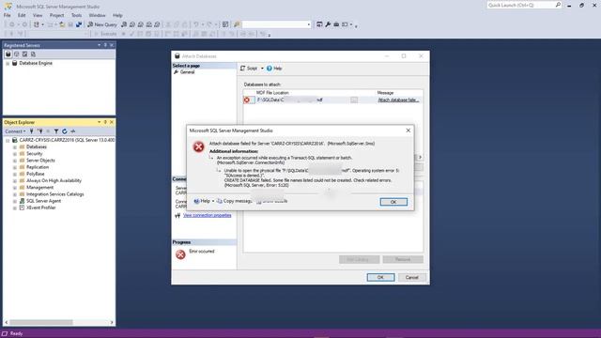Image resolution: width=601 pixels, height=338 pixels.
Task: Open the Tools menu
Action: pyautogui.click(x=76, y=15)
